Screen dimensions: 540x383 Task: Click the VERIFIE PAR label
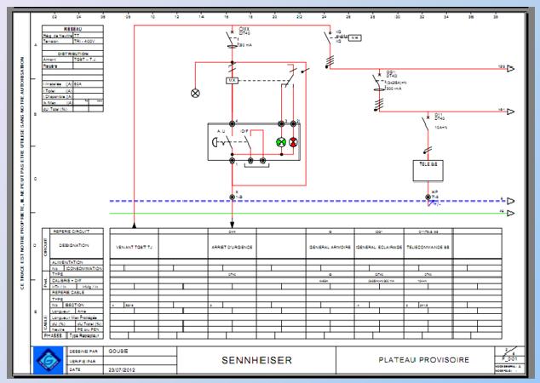pyautogui.click(x=82, y=362)
